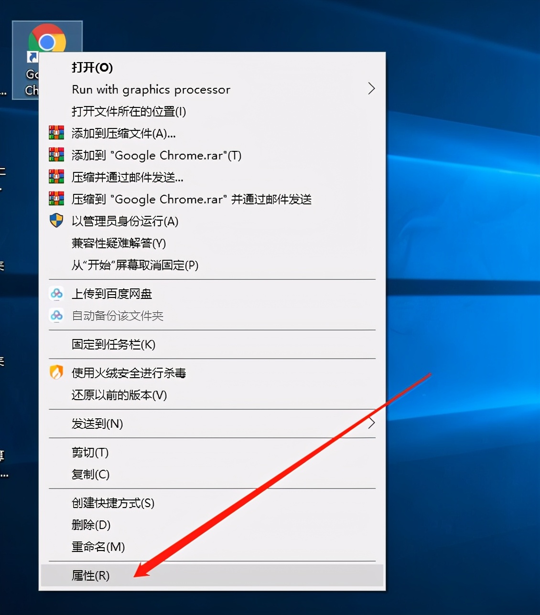The height and width of the screenshot is (615, 540).
Task: Select 剪切(T) from the context menu
Action: pyautogui.click(x=212, y=452)
